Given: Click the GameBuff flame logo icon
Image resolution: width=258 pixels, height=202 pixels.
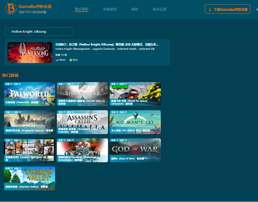Looking at the screenshot, I should (11, 9).
